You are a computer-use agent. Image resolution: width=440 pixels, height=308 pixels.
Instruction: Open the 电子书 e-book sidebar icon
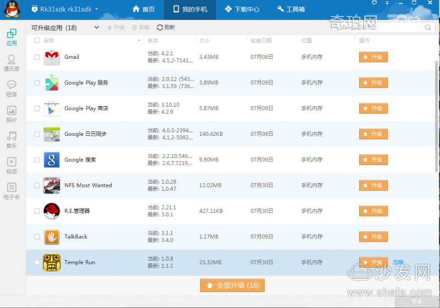(12, 191)
